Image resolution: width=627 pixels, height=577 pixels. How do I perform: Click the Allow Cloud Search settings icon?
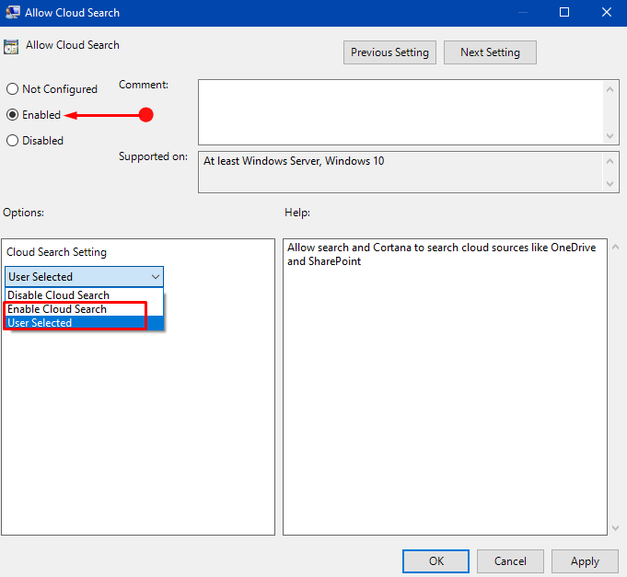tap(11, 46)
